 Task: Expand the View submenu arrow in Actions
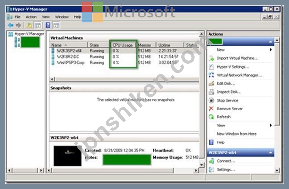(271, 125)
